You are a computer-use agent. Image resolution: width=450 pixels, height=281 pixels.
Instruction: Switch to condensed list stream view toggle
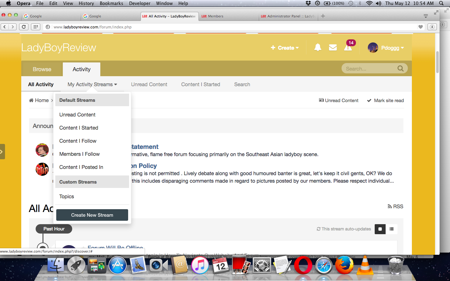(x=392, y=229)
